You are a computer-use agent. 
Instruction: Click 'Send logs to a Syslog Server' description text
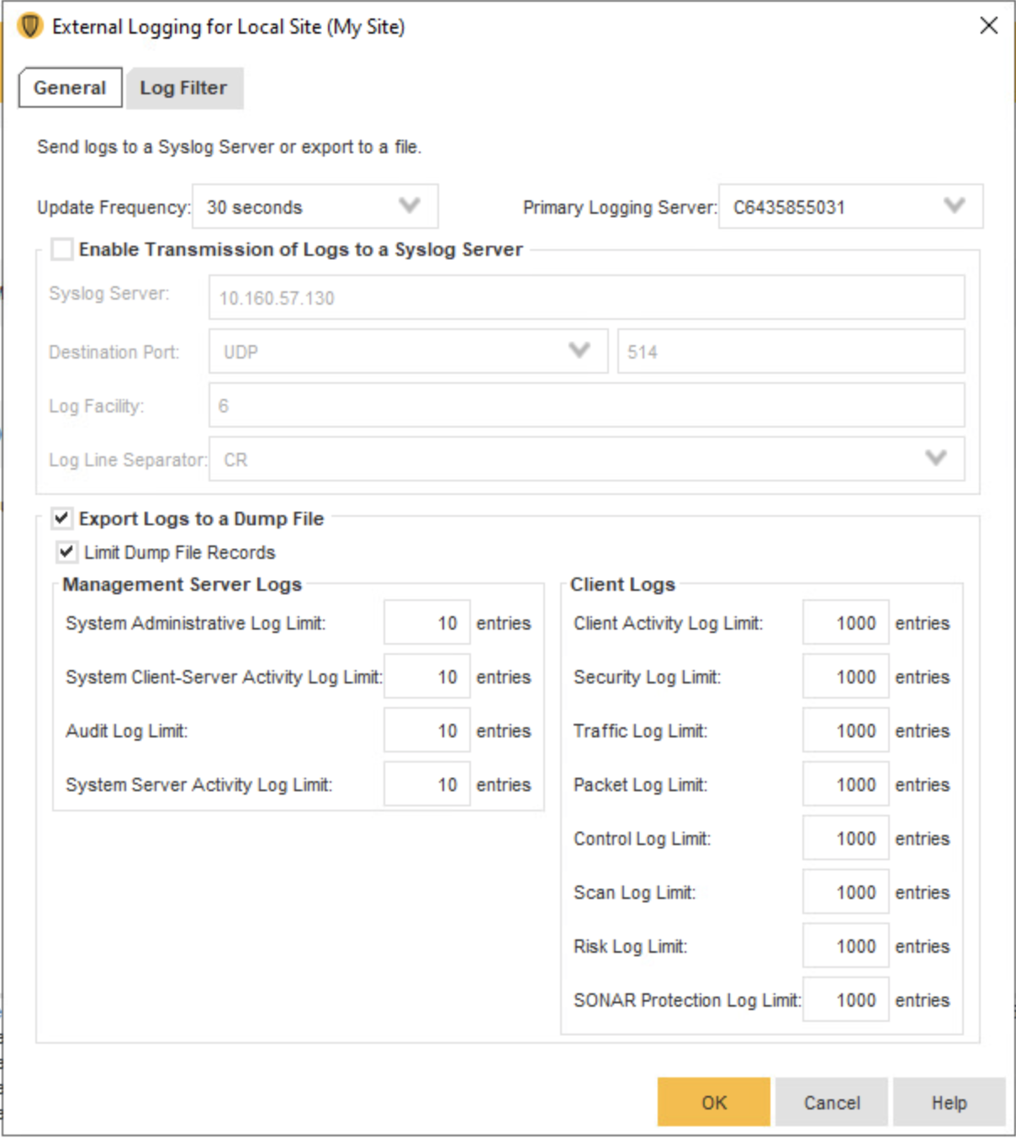point(229,146)
